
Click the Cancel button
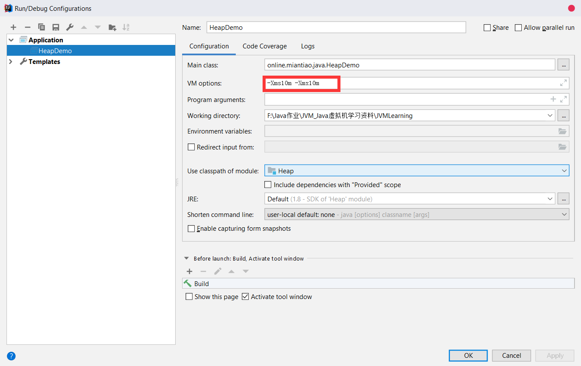coord(511,355)
